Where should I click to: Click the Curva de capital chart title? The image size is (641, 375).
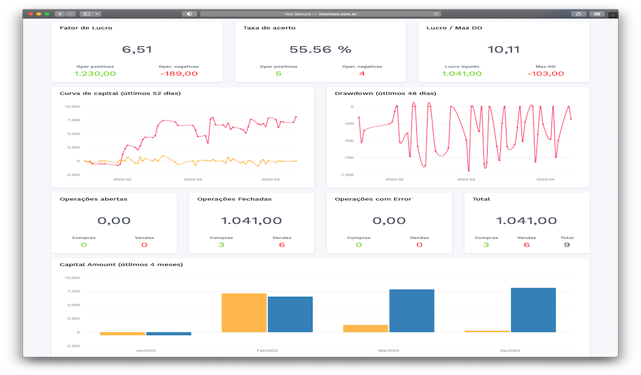pyautogui.click(x=120, y=94)
